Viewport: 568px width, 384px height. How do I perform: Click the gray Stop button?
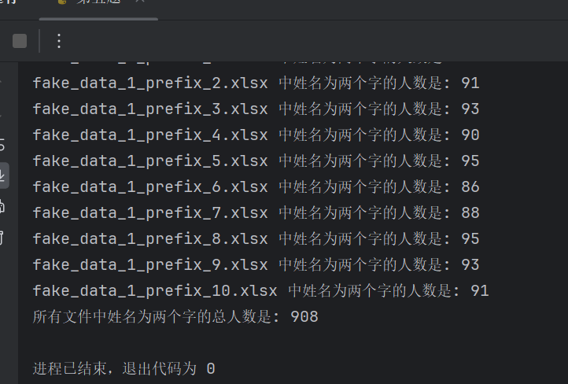[x=20, y=41]
